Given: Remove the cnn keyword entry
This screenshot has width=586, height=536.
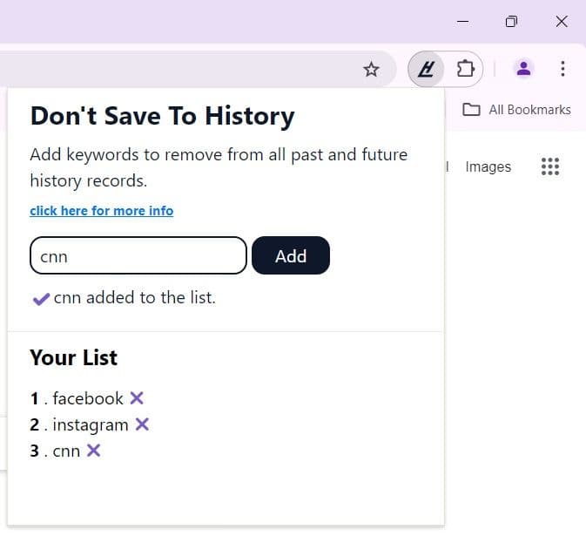Looking at the screenshot, I should pos(94,451).
